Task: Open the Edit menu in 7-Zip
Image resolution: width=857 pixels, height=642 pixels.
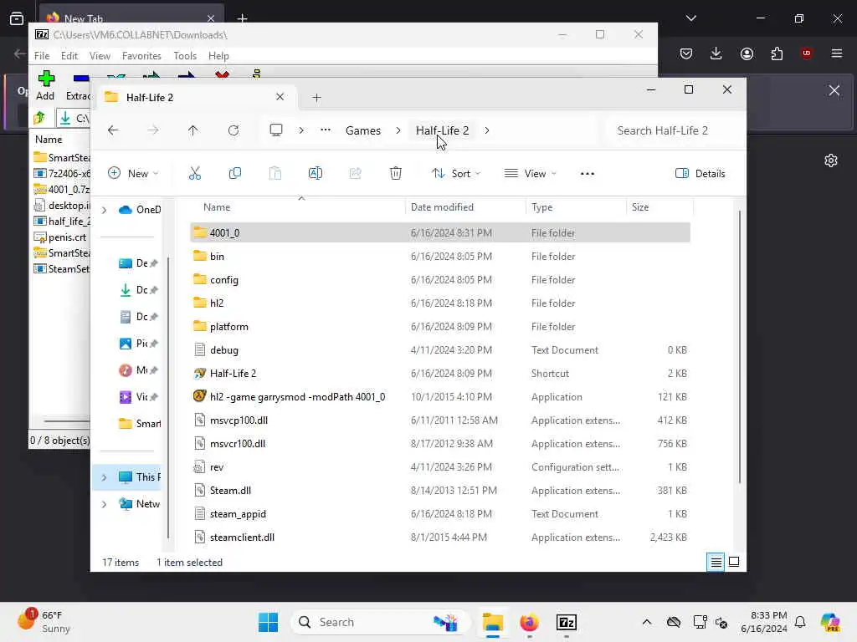Action: [69, 56]
